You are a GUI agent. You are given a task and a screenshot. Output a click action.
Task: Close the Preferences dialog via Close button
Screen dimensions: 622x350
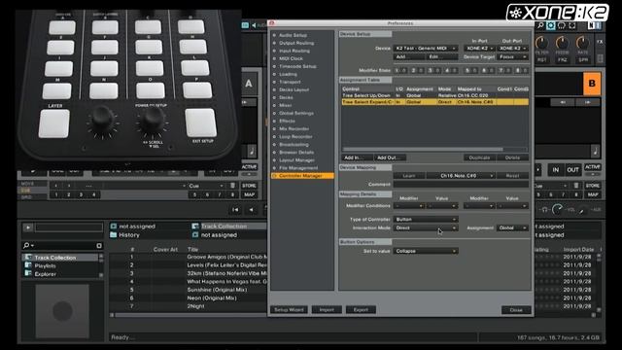click(x=516, y=310)
